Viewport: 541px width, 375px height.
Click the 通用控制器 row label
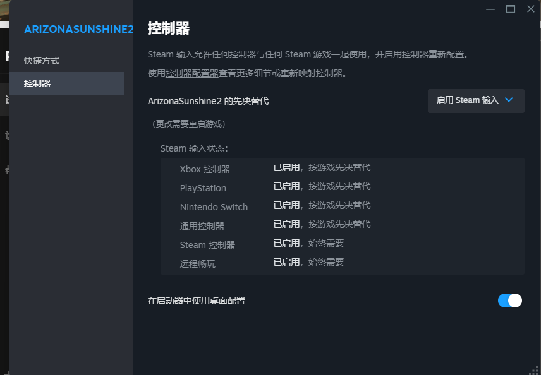click(202, 226)
